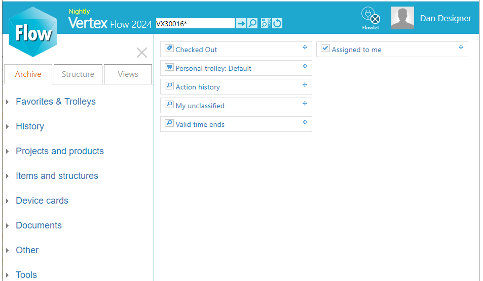The width and height of the screenshot is (483, 281).
Task: Expand the Documents section arrow
Action: (x=8, y=225)
